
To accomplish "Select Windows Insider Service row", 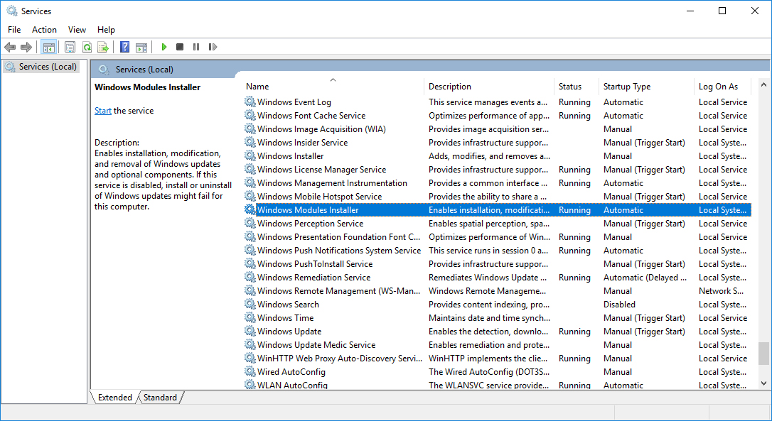I will [498, 143].
